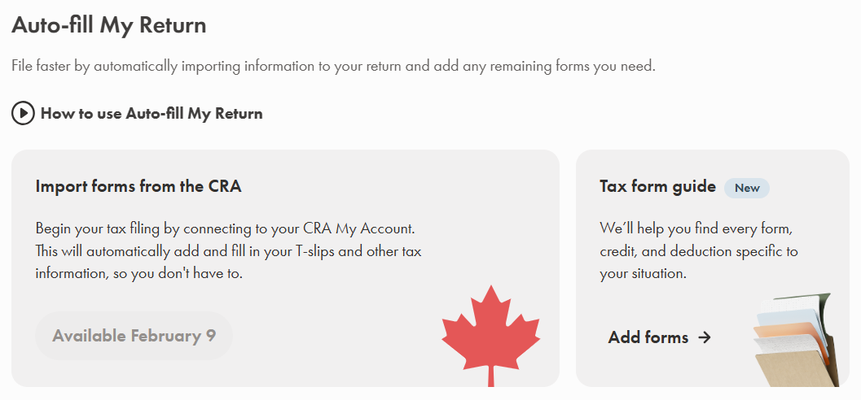This screenshot has width=861, height=400.
Task: Open the "How to use Auto-fill My Return" link
Action: click(152, 114)
